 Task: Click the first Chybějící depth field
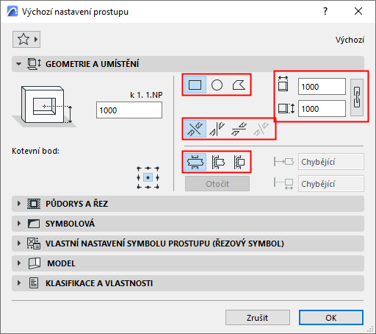pyautogui.click(x=331, y=162)
